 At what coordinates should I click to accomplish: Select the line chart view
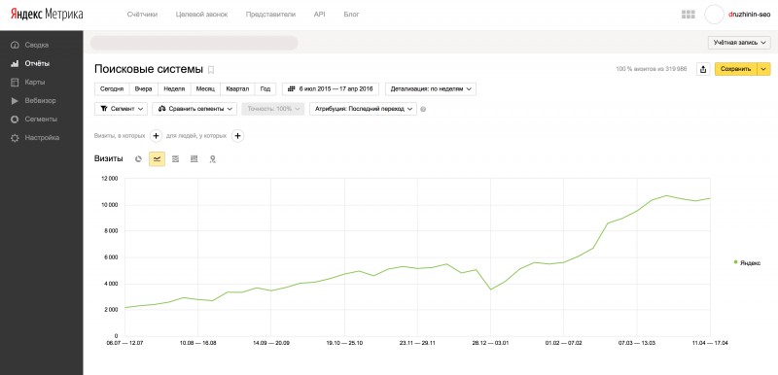pyautogui.click(x=157, y=159)
